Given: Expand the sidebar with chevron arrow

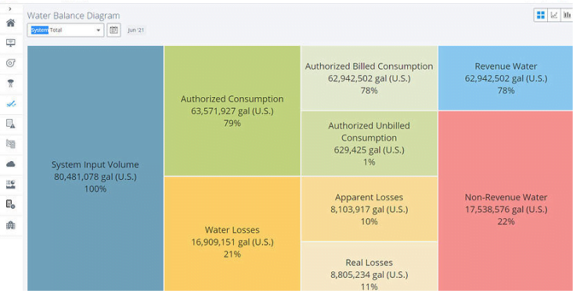Looking at the screenshot, I should 10,9.
